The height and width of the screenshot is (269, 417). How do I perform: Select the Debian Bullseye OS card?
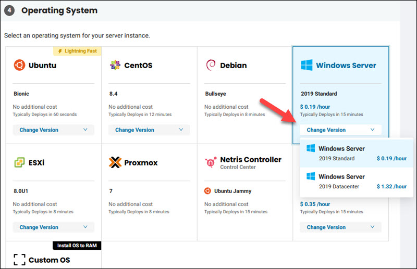click(245, 95)
